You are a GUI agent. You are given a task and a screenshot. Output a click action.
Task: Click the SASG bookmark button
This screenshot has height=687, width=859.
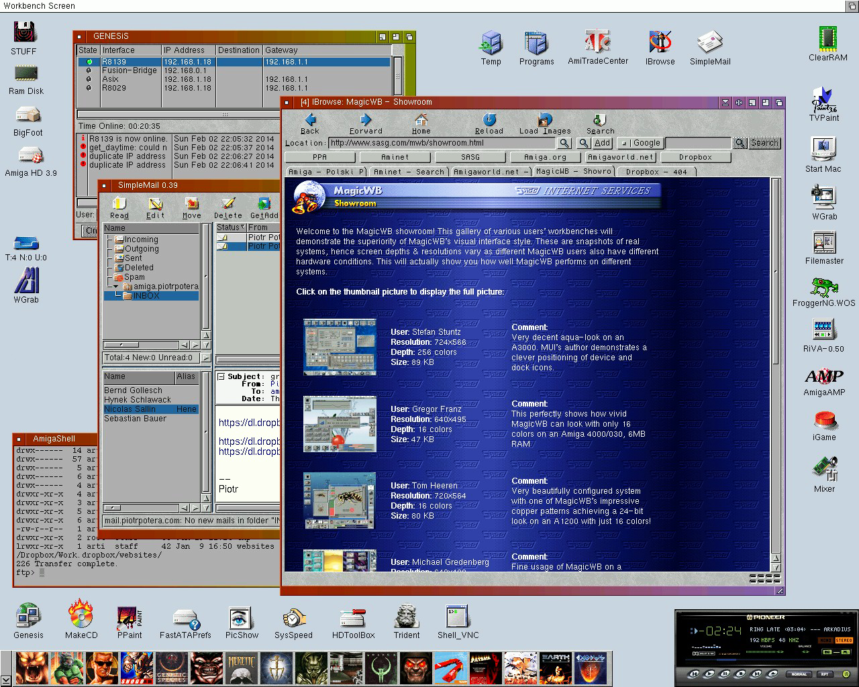(470, 157)
